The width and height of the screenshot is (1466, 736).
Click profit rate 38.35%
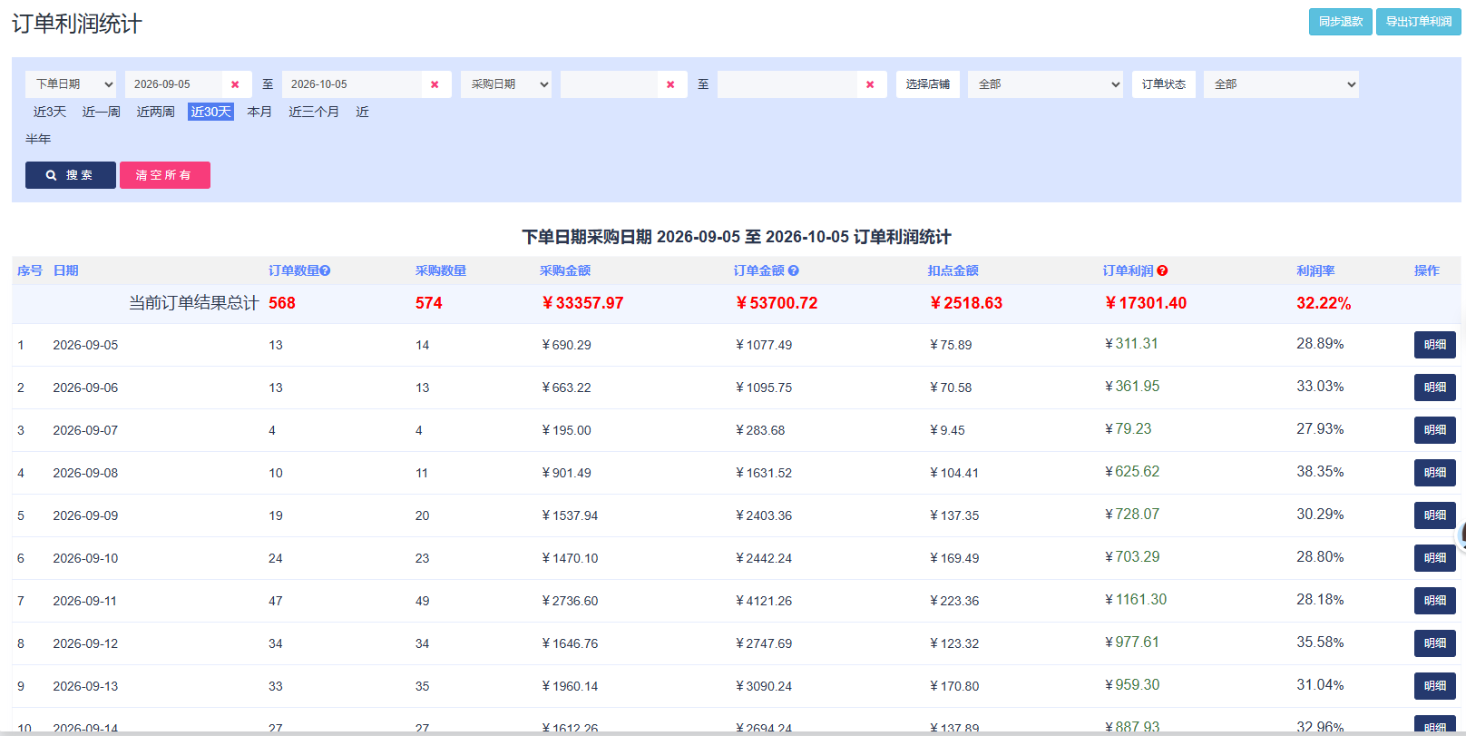[1320, 472]
